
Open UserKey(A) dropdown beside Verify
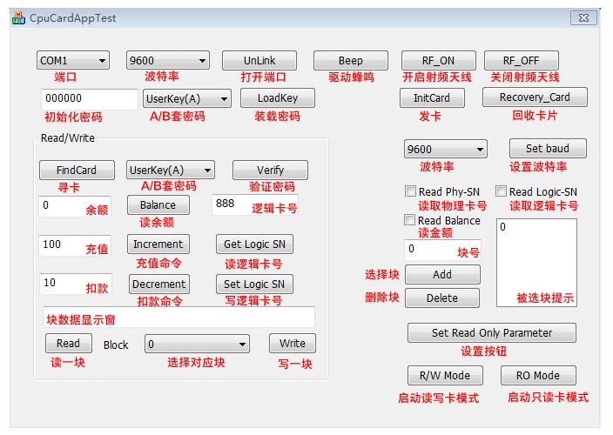pos(171,170)
